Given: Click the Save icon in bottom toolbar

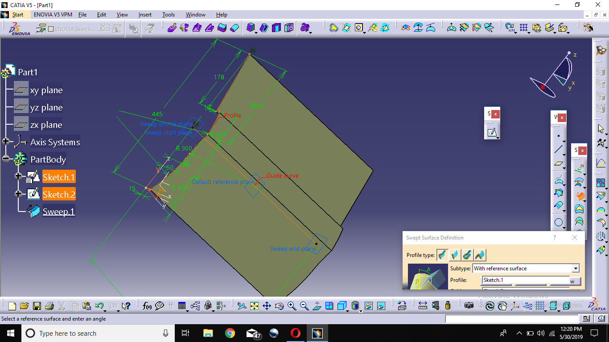Looking at the screenshot, I should click(x=37, y=306).
